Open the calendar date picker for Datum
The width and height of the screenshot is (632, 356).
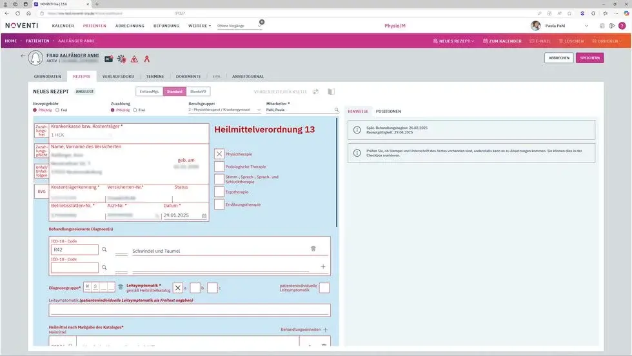tap(204, 215)
